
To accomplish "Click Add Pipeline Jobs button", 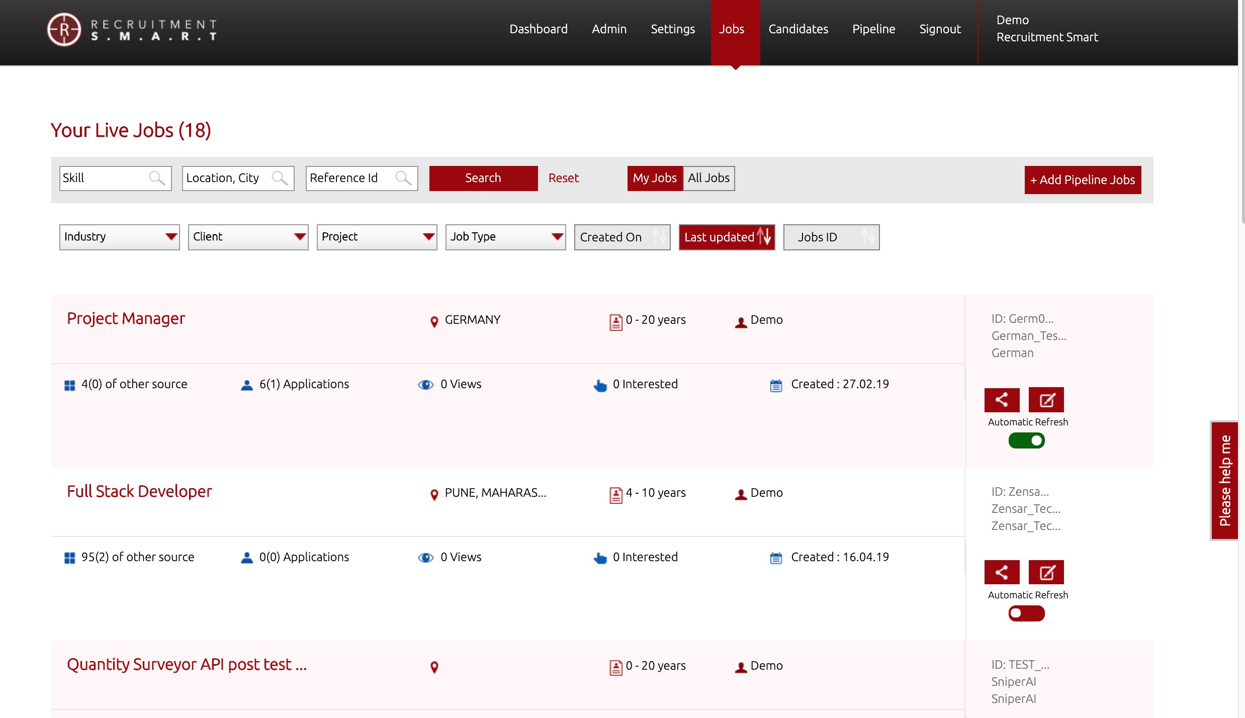I will click(1083, 179).
